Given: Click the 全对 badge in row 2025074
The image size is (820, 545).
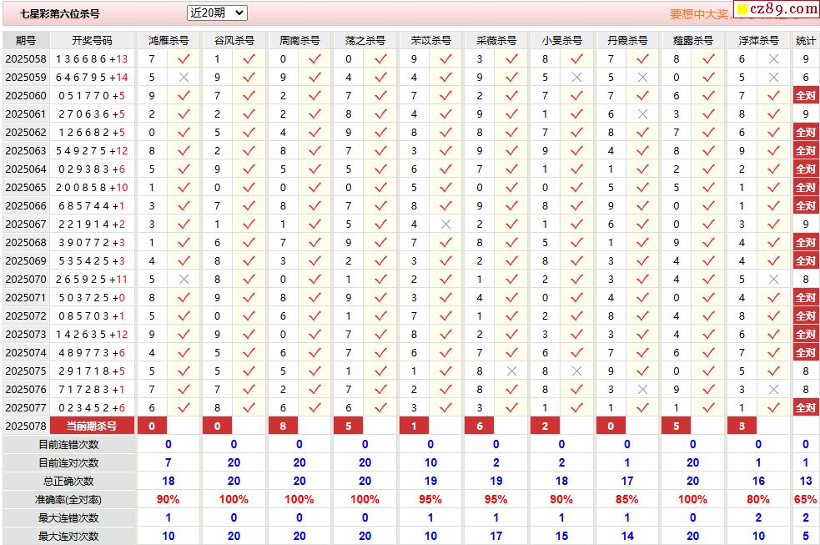Looking at the screenshot, I should click(x=805, y=353).
